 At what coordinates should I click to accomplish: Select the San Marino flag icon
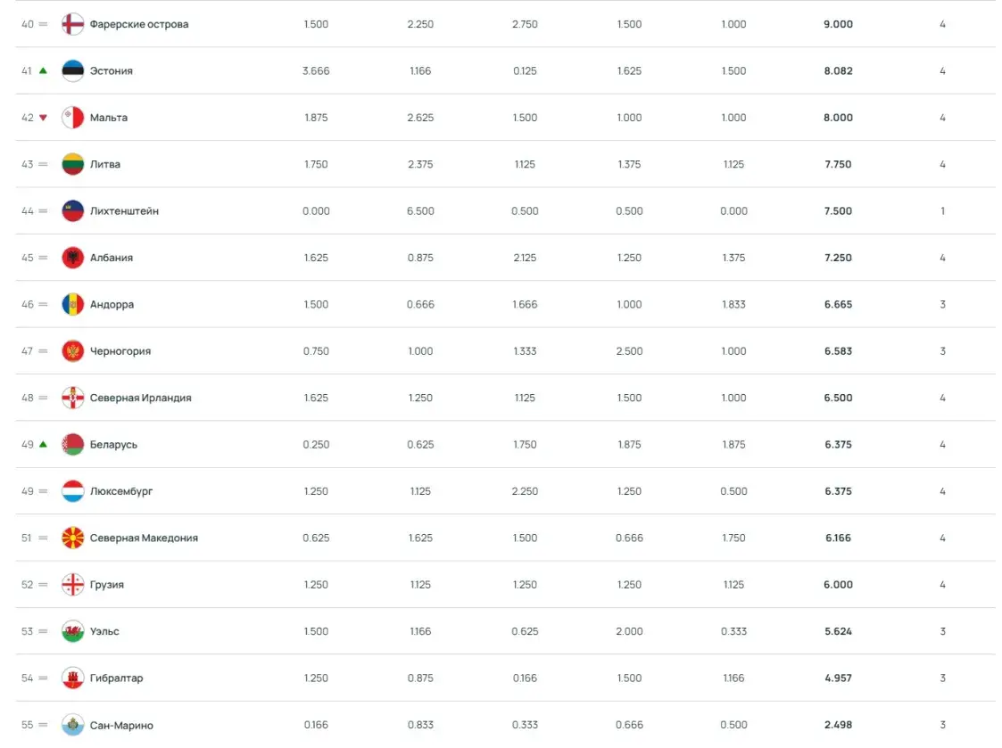(72, 724)
